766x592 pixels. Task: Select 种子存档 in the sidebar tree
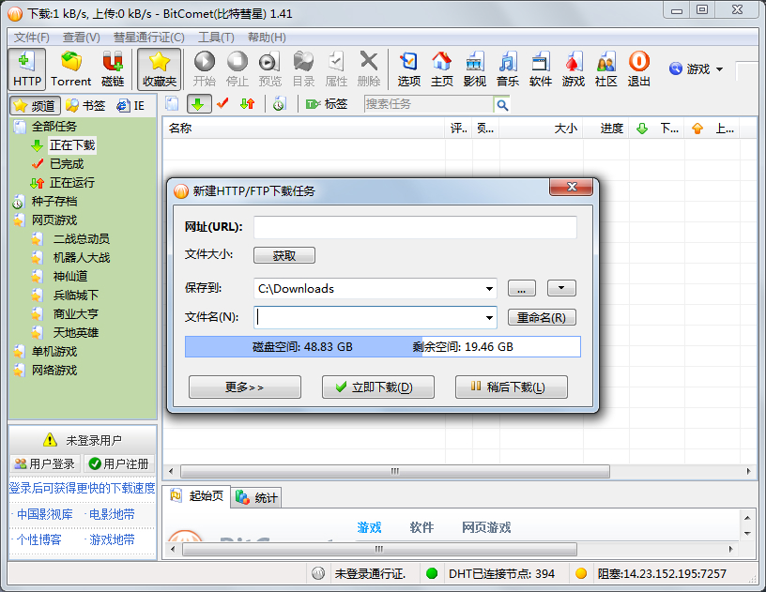[x=54, y=202]
